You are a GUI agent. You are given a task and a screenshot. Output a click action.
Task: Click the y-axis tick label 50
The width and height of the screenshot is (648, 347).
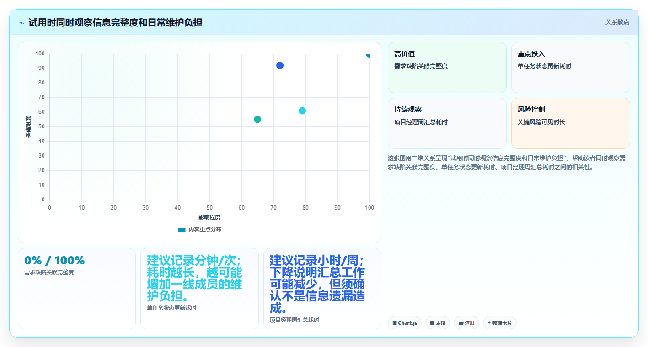pyautogui.click(x=42, y=126)
